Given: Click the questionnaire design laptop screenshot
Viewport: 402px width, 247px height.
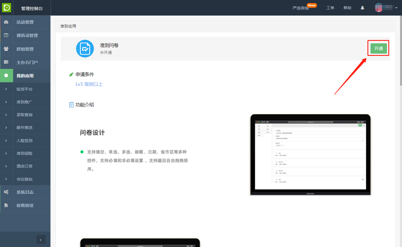Looking at the screenshot, I should 310,155.
